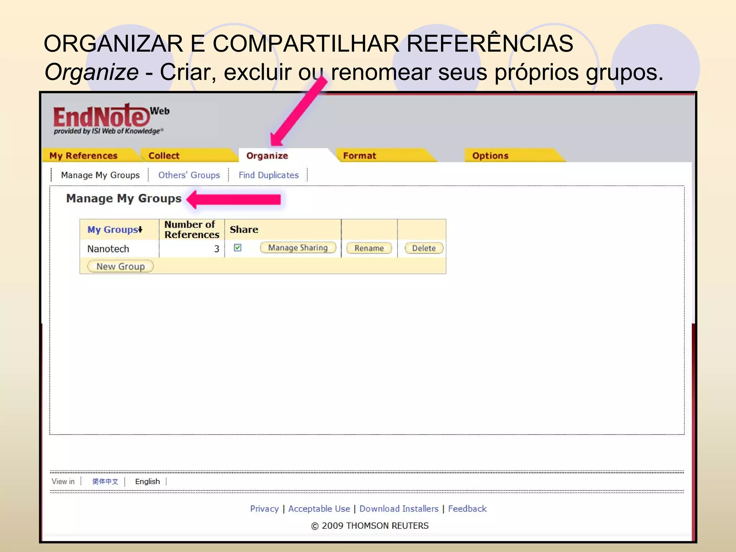Select English language view
This screenshot has height=552, width=736.
pyautogui.click(x=147, y=482)
